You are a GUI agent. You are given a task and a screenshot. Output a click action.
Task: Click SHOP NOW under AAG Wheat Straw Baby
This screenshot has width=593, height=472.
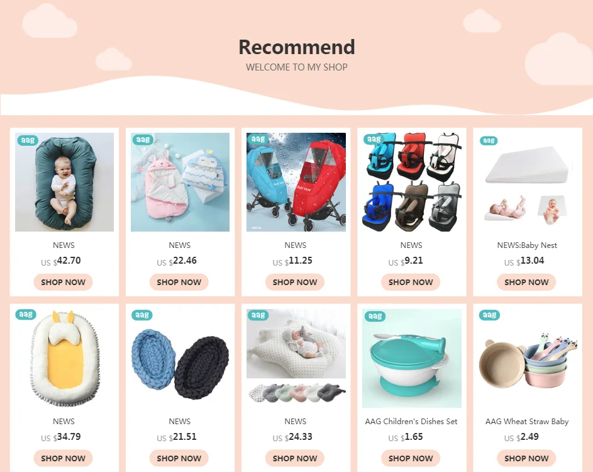coord(526,458)
